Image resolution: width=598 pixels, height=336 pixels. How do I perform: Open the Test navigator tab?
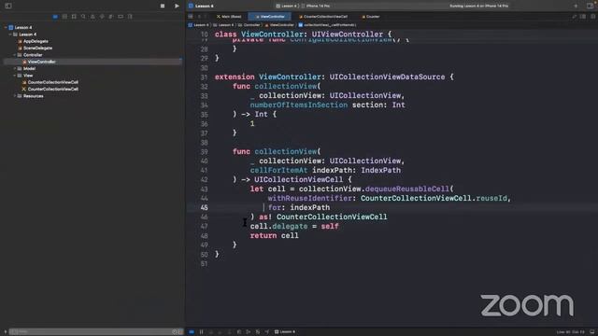102,17
